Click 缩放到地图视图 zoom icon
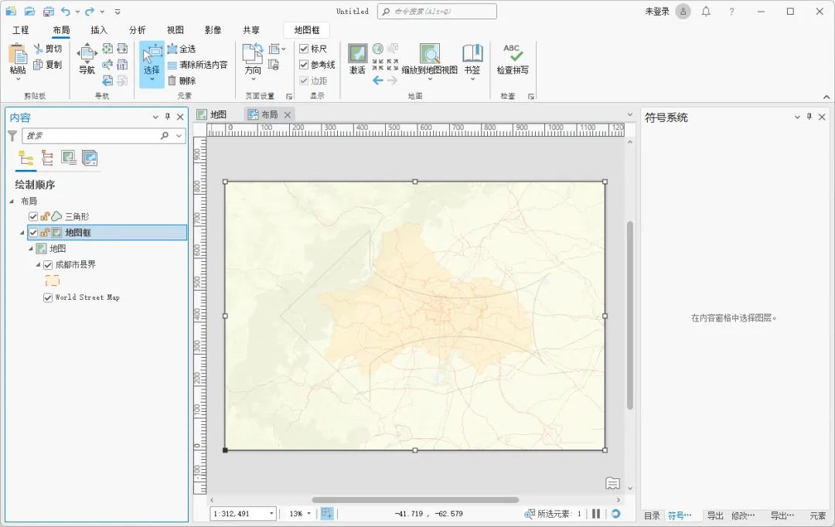Image resolution: width=835 pixels, height=527 pixels. pyautogui.click(x=430, y=54)
